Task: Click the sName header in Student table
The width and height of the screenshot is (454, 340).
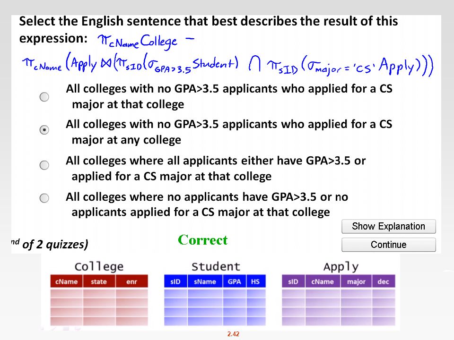Action: click(x=205, y=281)
